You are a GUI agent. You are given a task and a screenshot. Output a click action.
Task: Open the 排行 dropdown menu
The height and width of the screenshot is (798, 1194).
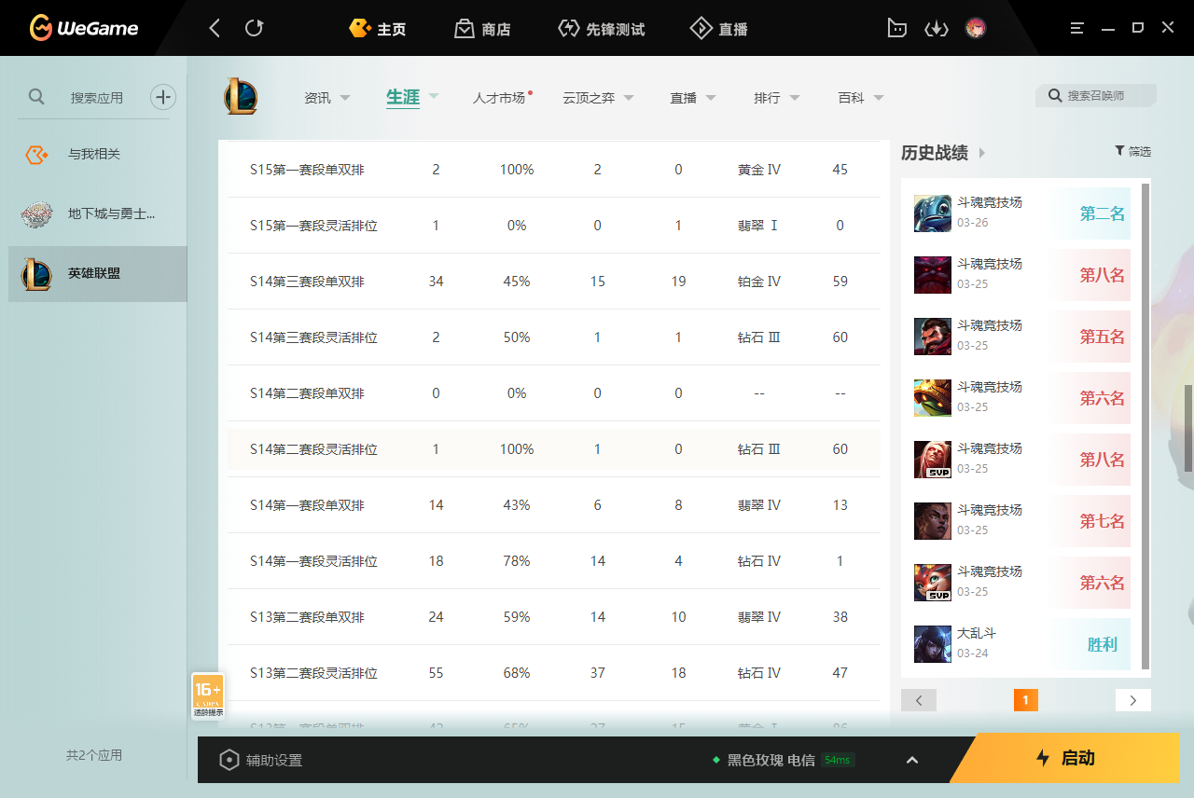(777, 98)
